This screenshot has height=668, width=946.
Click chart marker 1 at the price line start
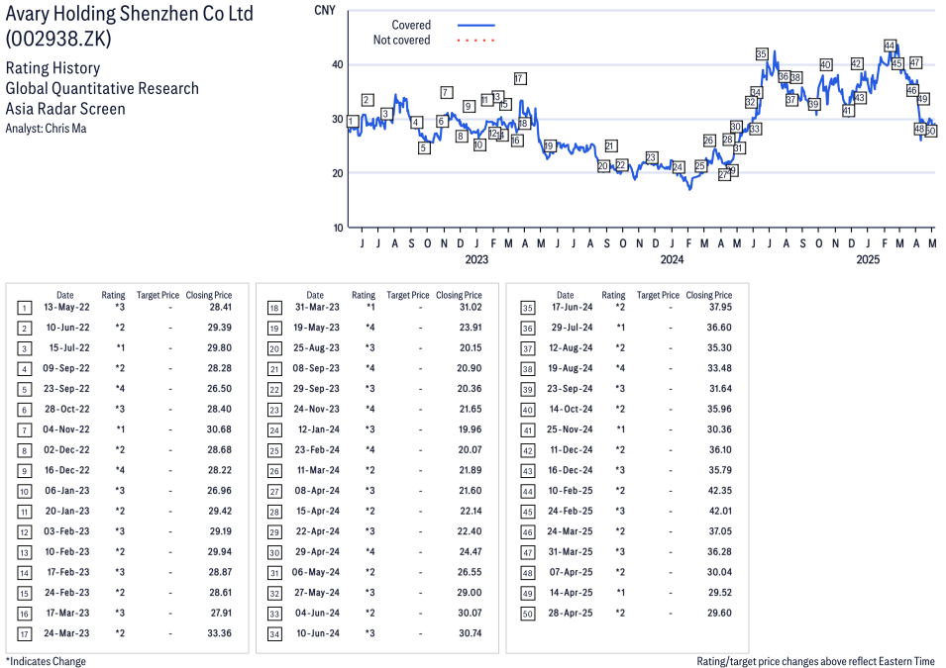[x=353, y=121]
